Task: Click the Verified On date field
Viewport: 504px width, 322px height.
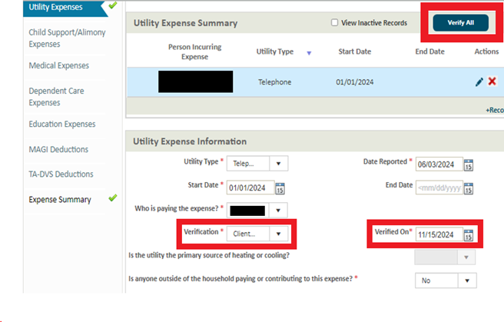Action: (x=439, y=234)
